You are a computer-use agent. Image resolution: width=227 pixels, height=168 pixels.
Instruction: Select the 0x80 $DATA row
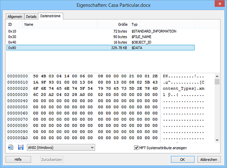click(100, 48)
